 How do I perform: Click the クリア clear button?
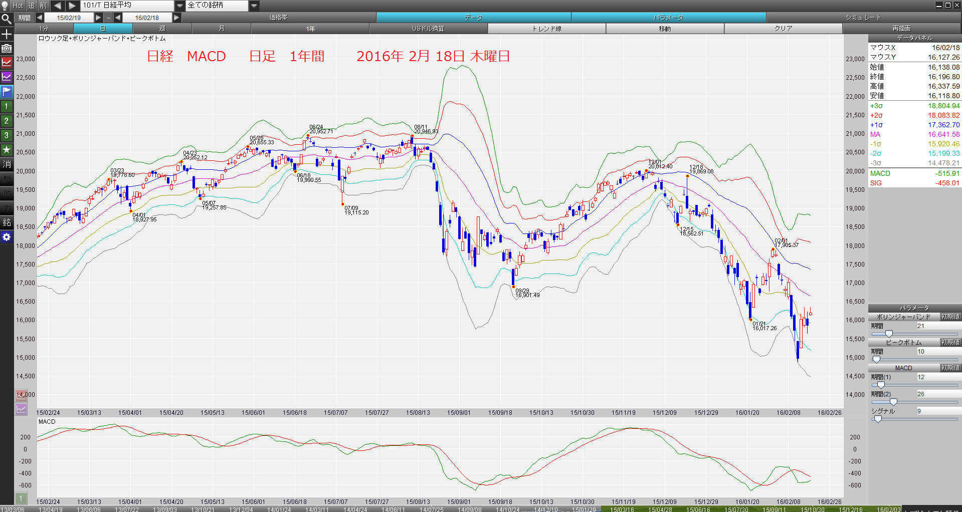(x=784, y=29)
